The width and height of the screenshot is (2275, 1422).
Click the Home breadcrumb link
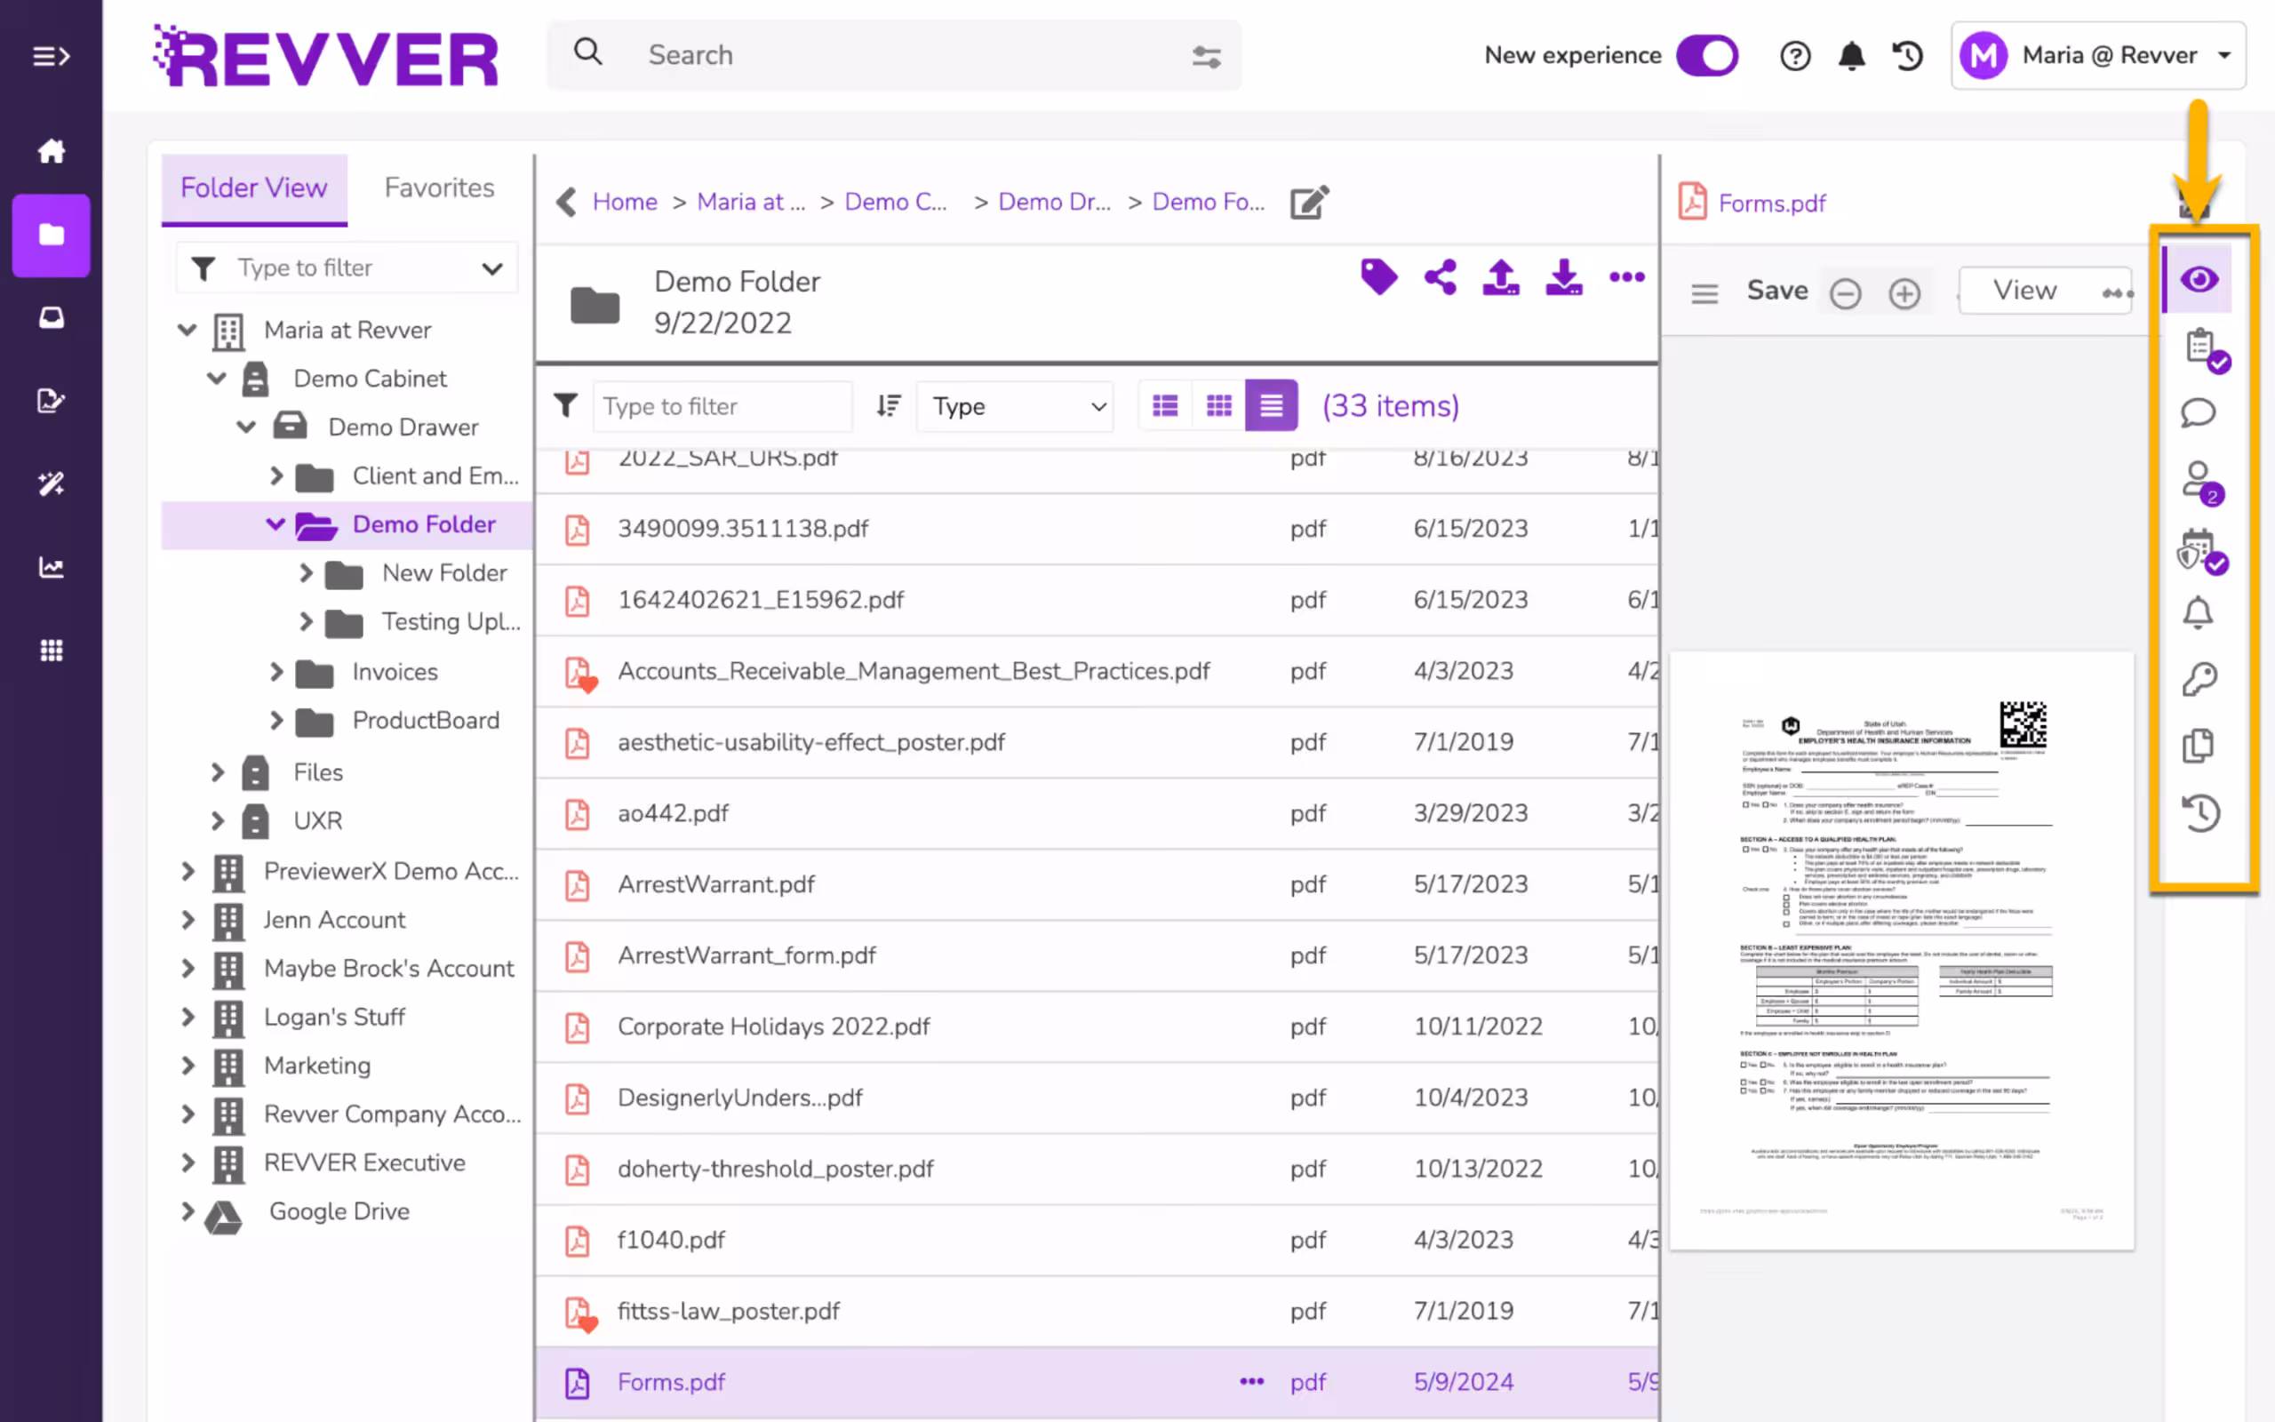tap(624, 203)
